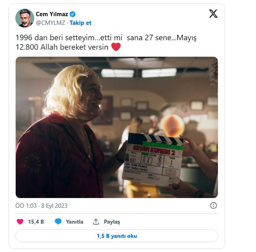Click the Paylaş share label

(112, 222)
